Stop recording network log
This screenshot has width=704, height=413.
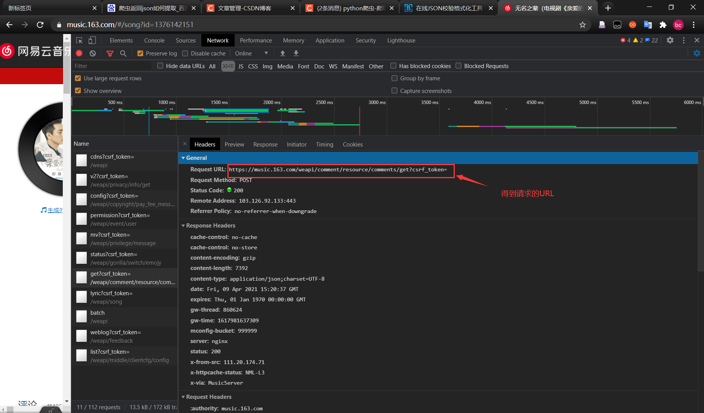pyautogui.click(x=79, y=53)
